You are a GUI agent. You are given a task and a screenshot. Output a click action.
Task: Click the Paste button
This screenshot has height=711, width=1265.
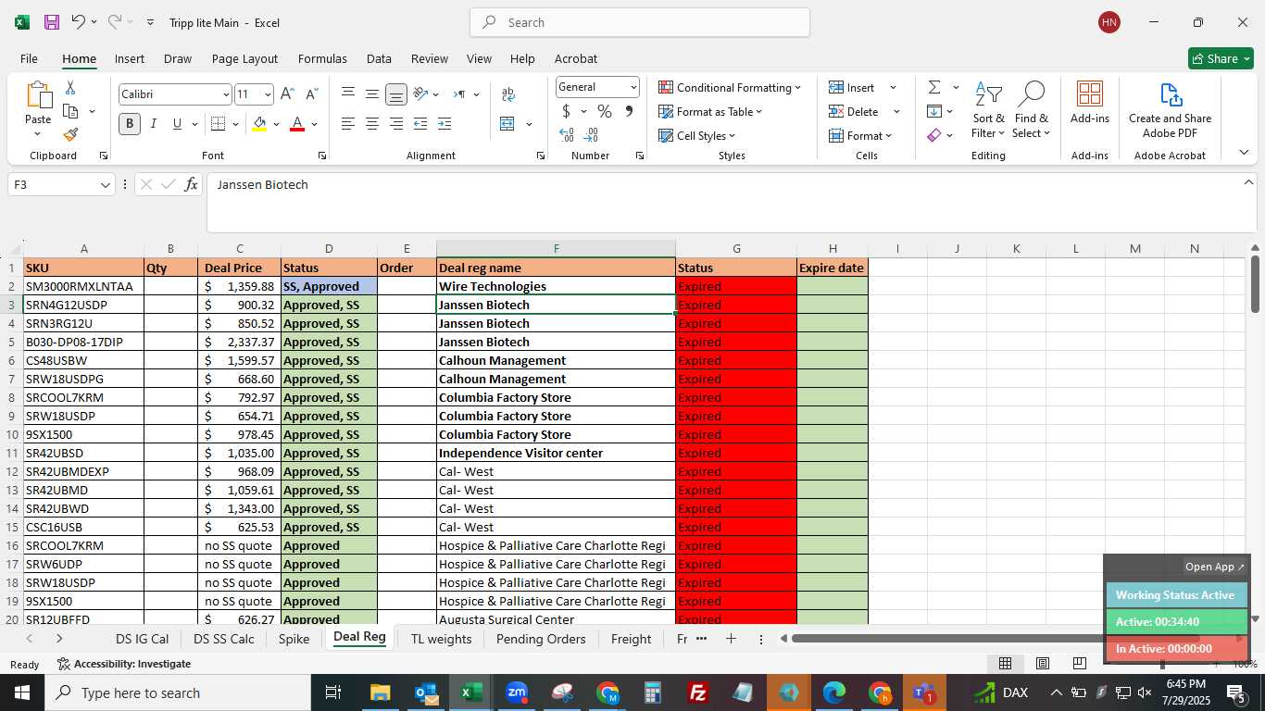coord(38,109)
